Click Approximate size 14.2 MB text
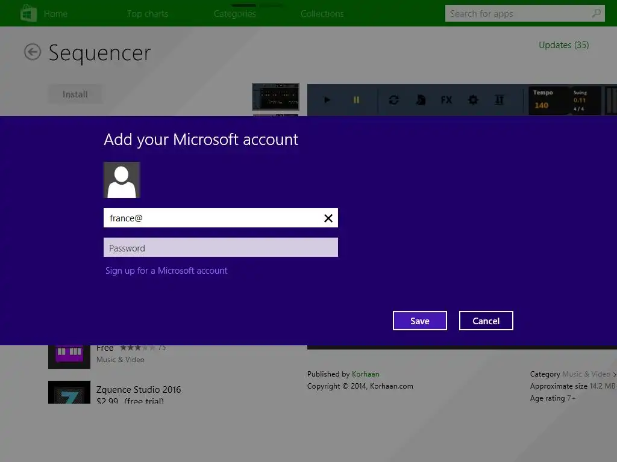617x462 pixels. point(572,386)
